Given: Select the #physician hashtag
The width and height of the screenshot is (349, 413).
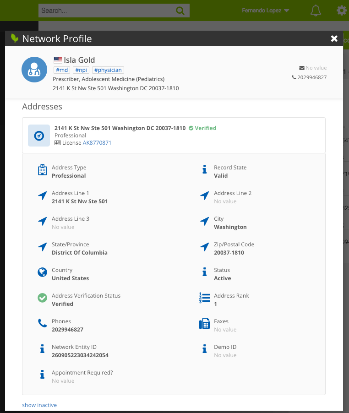Looking at the screenshot, I should click(108, 70).
